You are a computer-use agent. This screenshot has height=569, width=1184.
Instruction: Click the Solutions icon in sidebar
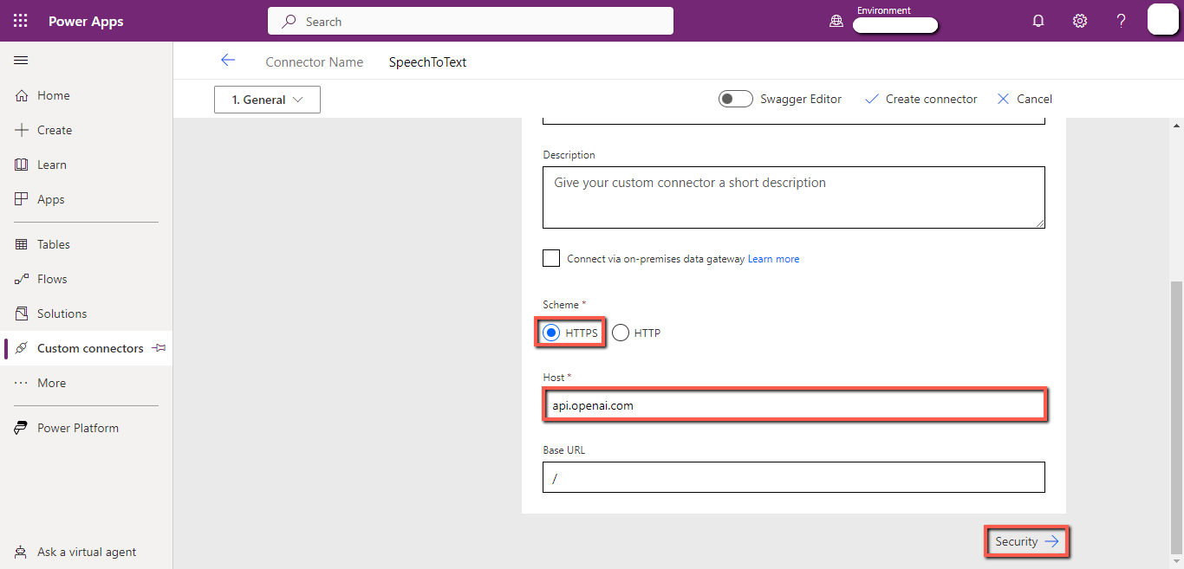pyautogui.click(x=22, y=314)
